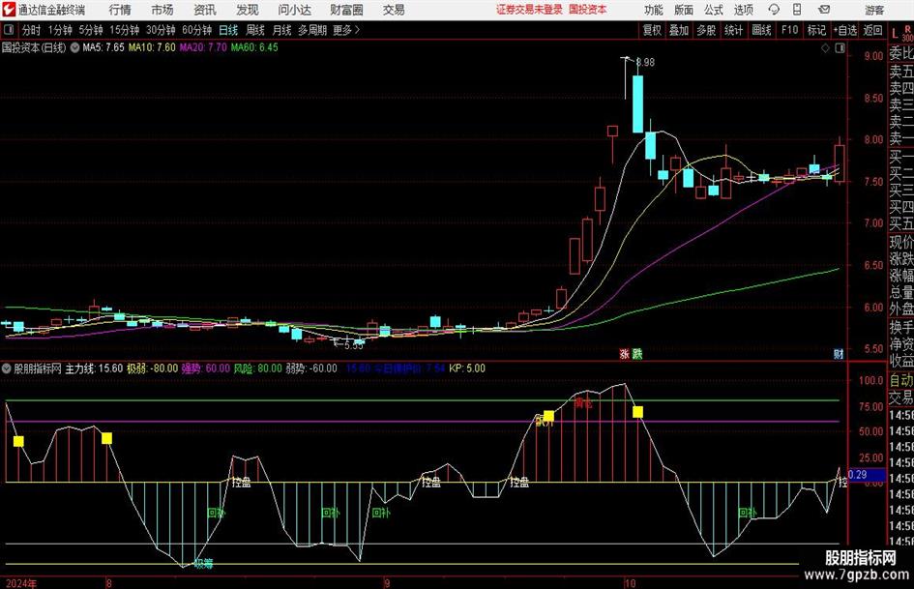Click the 8.98 high price label
The height and width of the screenshot is (589, 914).
pos(645,63)
